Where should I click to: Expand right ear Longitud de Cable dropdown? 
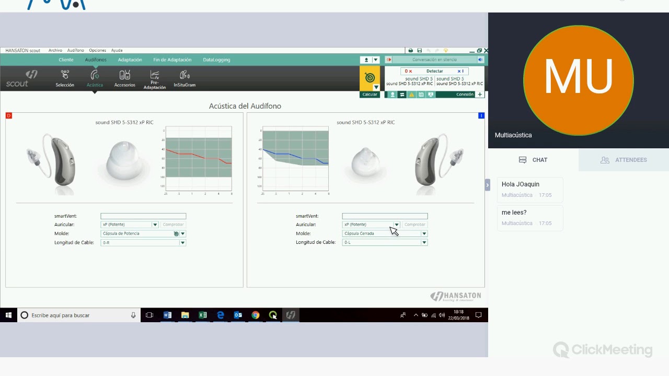point(183,242)
